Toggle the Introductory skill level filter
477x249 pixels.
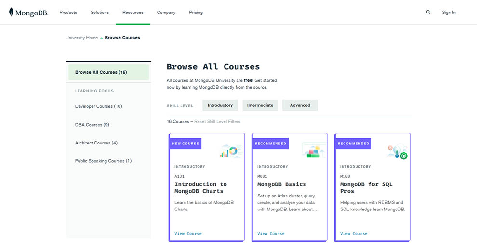point(220,105)
